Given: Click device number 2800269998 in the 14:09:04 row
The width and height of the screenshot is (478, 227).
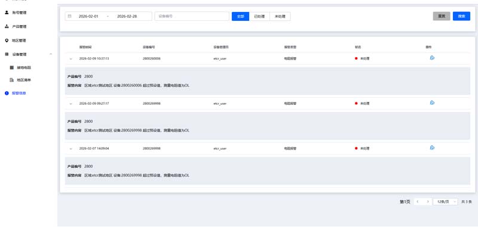Looking at the screenshot, I should [152, 148].
